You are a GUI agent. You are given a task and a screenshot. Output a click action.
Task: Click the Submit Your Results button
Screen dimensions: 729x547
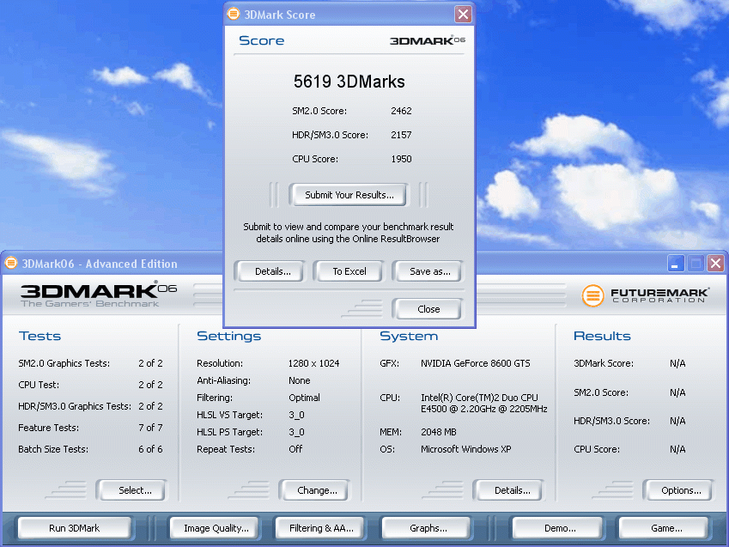click(349, 195)
